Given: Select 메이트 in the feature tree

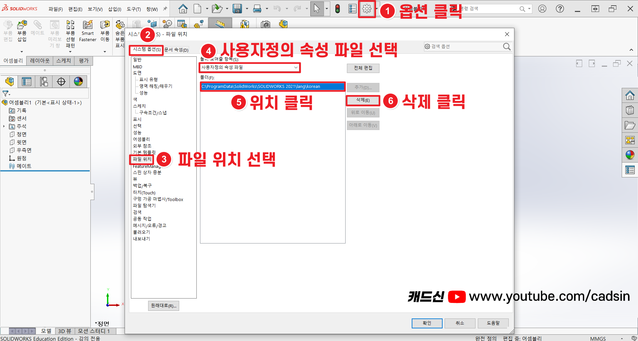Looking at the screenshot, I should [x=24, y=166].
